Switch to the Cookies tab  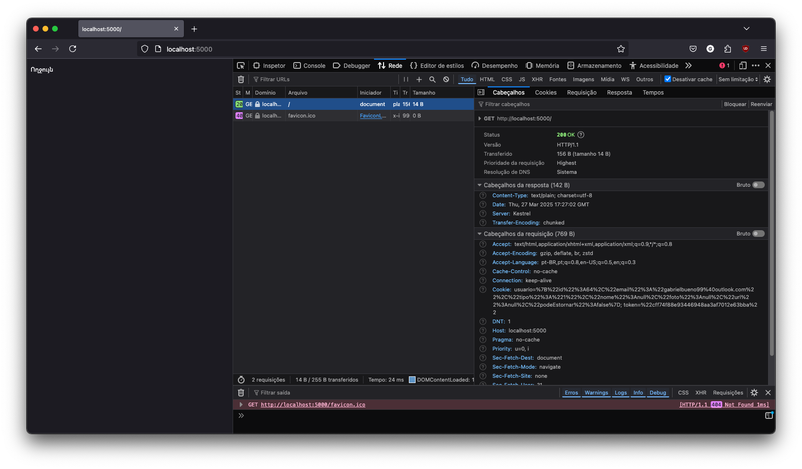(545, 93)
